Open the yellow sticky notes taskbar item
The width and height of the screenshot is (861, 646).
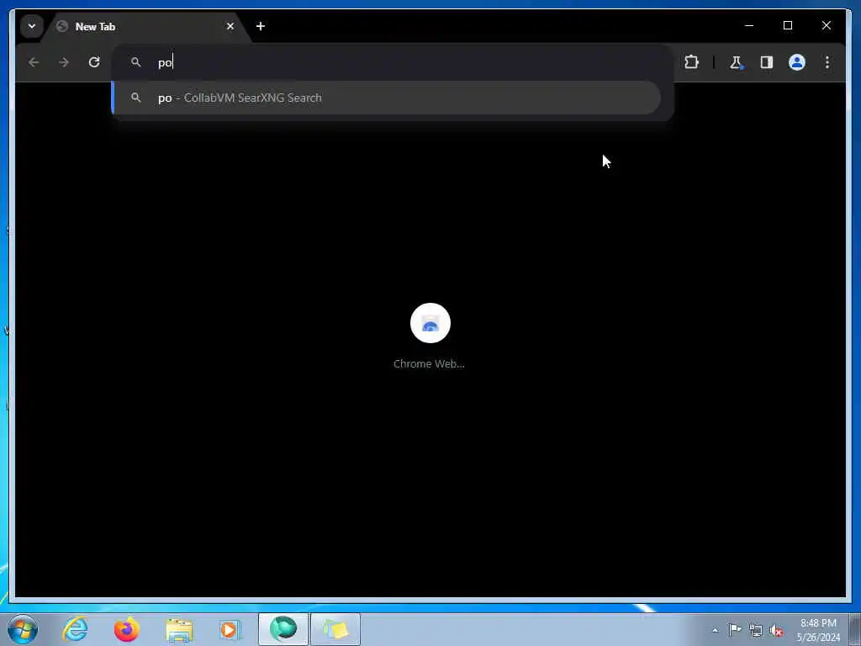tap(335, 629)
